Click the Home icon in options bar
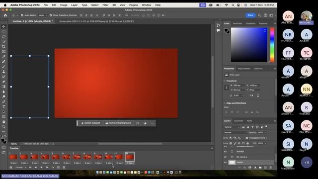This screenshot has height=179, width=318. 5,15
